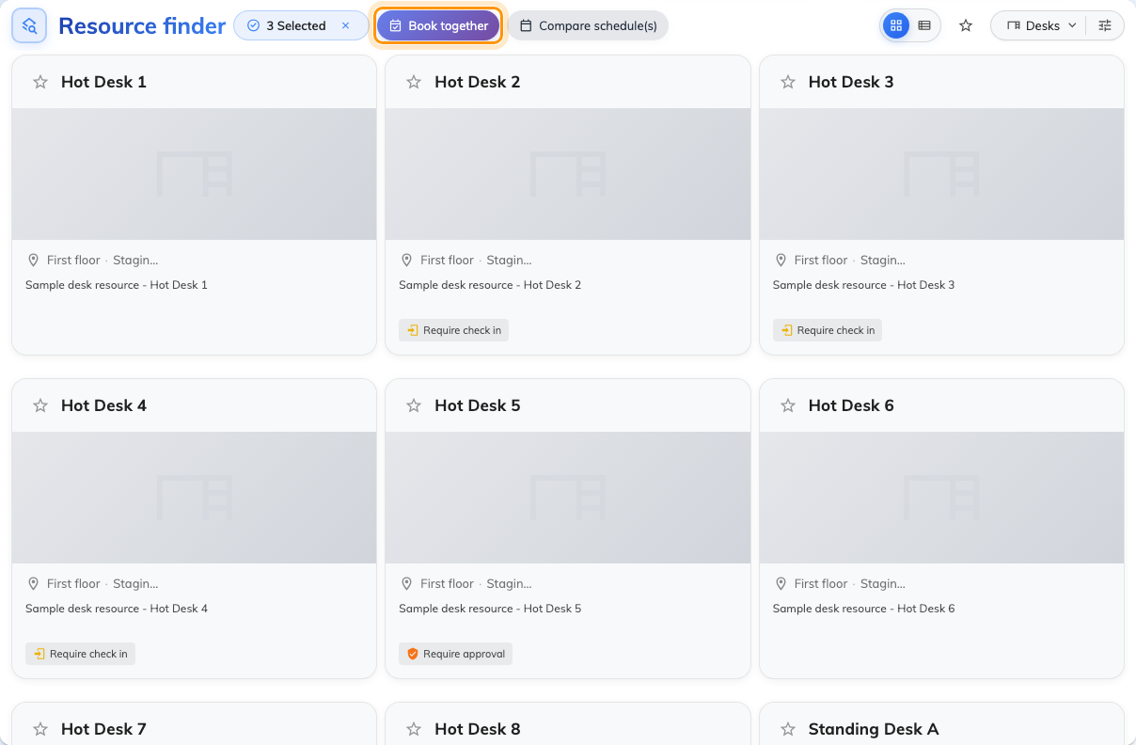Favorite Hot Desk 1 with its star
This screenshot has height=745, width=1136.
click(40, 82)
